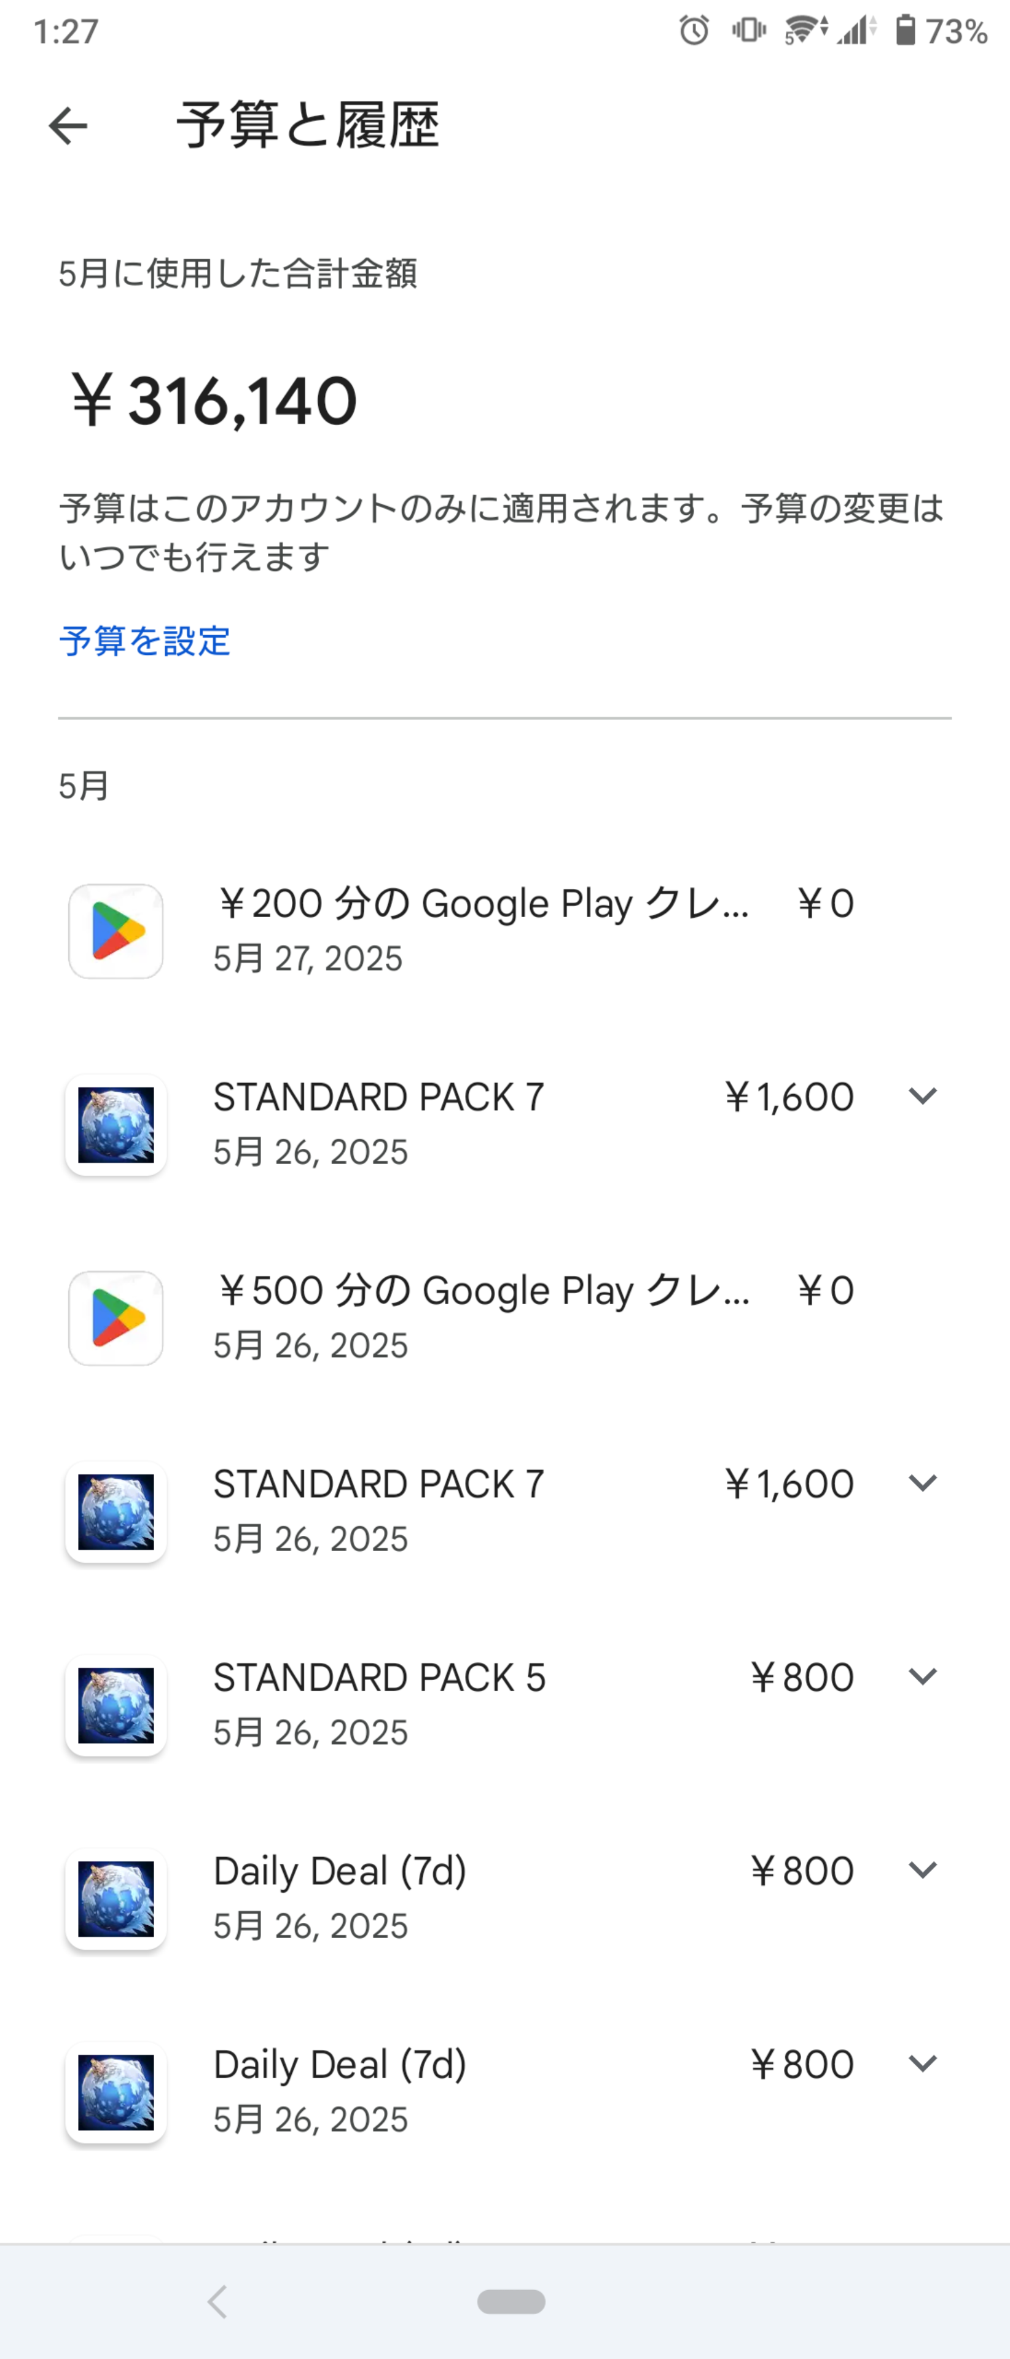Select the STANDARD PACK 5 entry title
The height and width of the screenshot is (2359, 1010).
pyautogui.click(x=379, y=1678)
